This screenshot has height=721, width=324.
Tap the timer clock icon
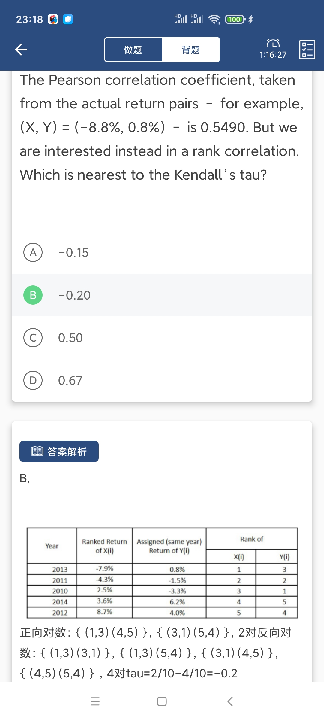coord(273,43)
